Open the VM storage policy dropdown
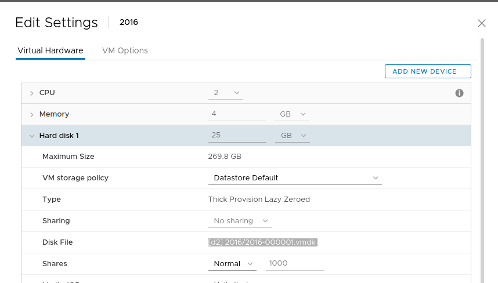The image size is (498, 283). 295,178
